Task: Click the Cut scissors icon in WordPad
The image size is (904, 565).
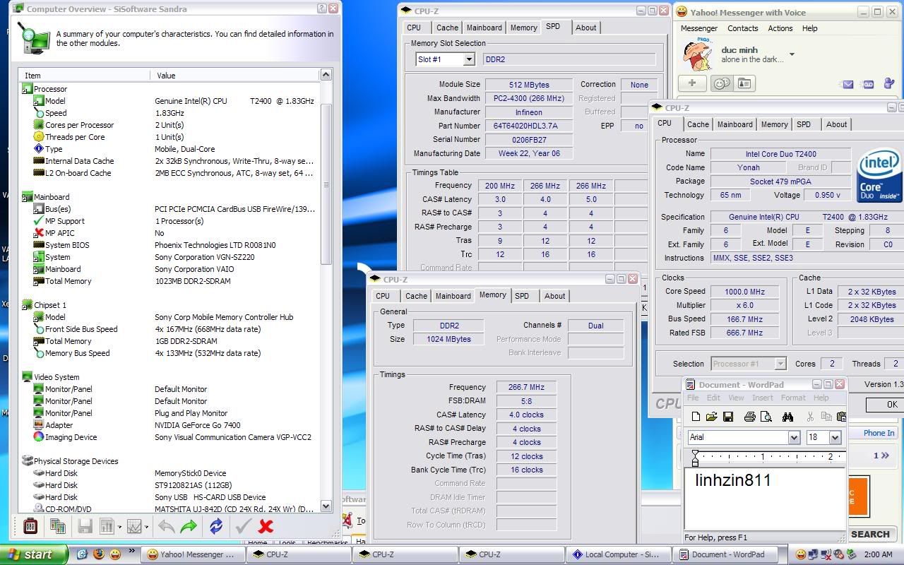Action: pyautogui.click(x=810, y=417)
